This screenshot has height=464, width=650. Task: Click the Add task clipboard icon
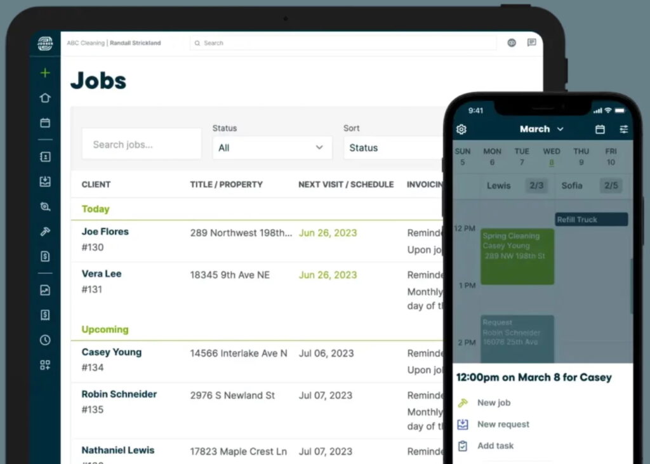tap(463, 446)
